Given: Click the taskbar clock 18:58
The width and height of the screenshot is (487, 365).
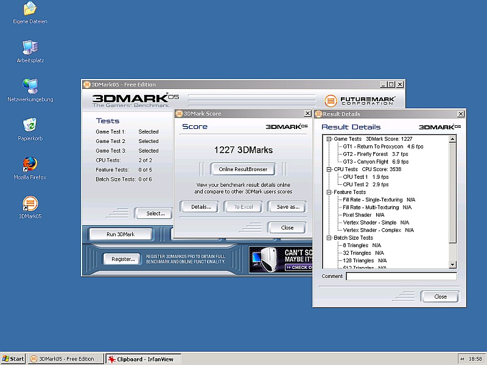Looking at the screenshot, I should pyautogui.click(x=475, y=359).
